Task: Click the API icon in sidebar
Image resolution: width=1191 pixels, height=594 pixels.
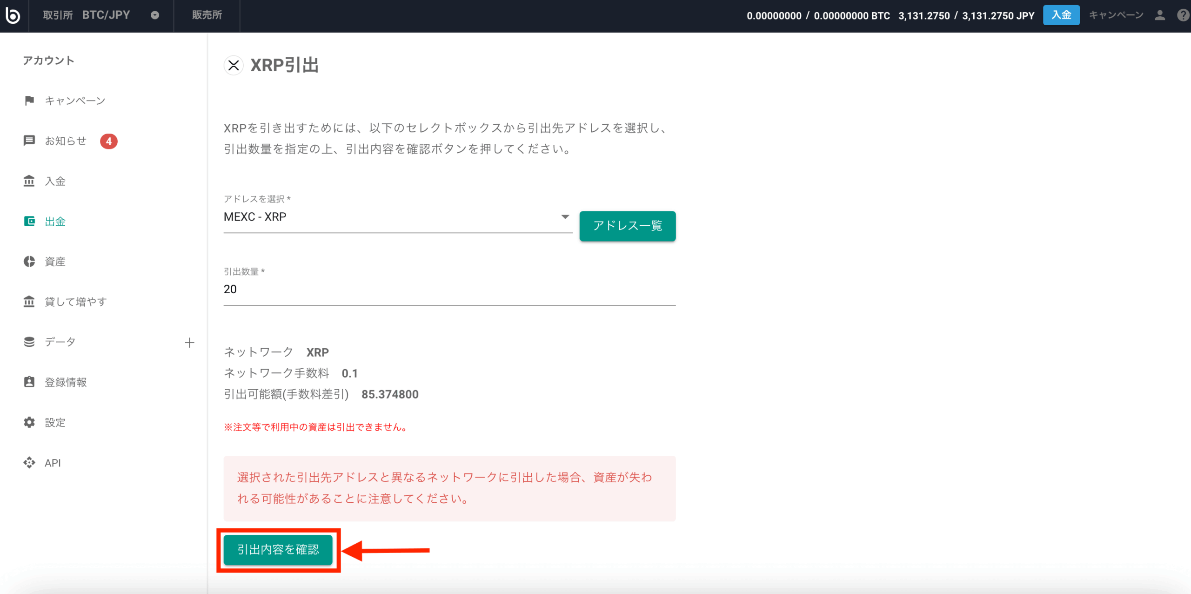Action: [x=29, y=463]
